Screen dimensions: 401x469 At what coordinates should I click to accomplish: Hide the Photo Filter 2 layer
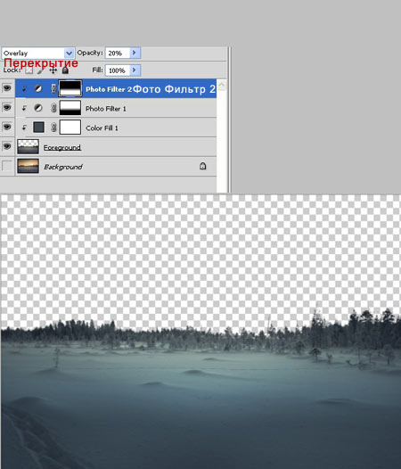(7, 88)
